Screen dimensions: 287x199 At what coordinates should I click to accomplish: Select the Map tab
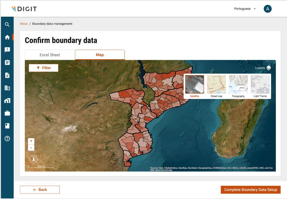[x=100, y=55]
